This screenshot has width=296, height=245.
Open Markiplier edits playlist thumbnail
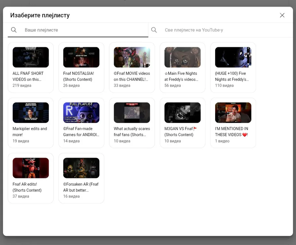point(31,113)
